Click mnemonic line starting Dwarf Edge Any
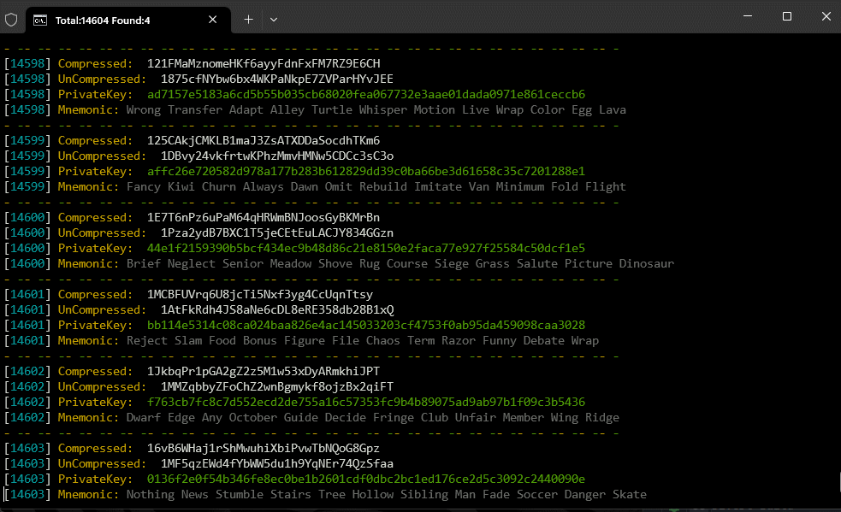 click(x=373, y=418)
